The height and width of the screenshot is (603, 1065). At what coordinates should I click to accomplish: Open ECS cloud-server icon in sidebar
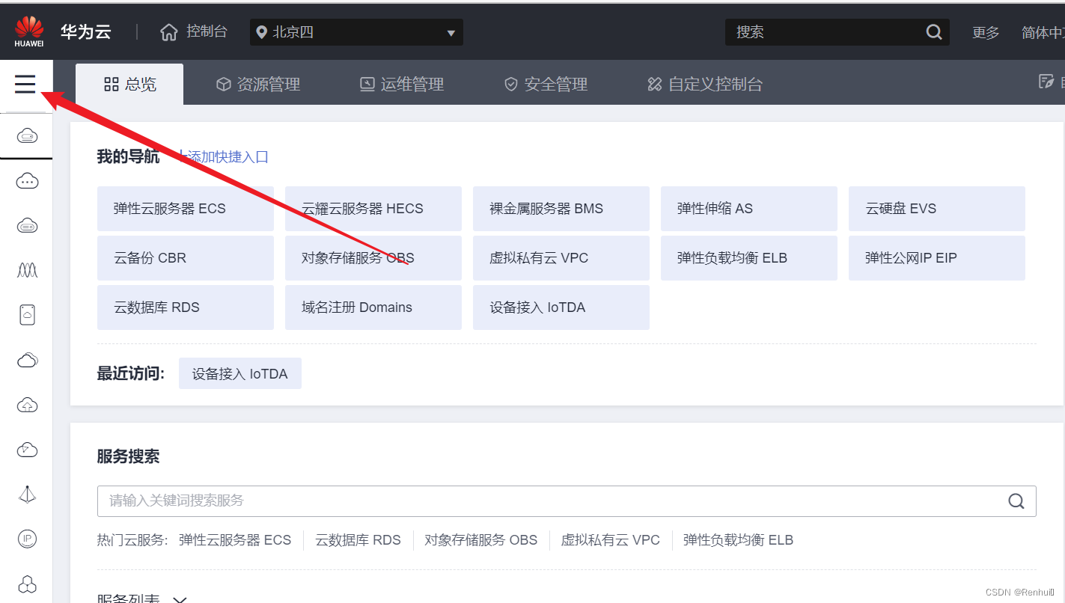tap(27, 136)
